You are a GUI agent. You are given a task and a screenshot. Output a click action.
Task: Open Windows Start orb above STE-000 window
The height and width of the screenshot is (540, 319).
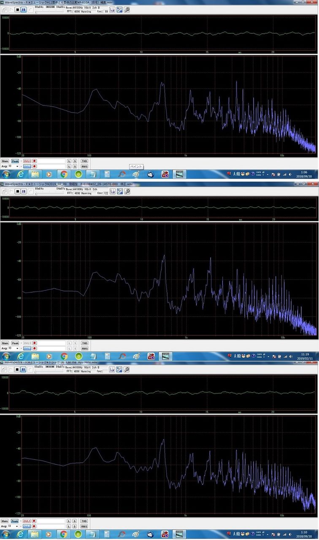click(6, 174)
